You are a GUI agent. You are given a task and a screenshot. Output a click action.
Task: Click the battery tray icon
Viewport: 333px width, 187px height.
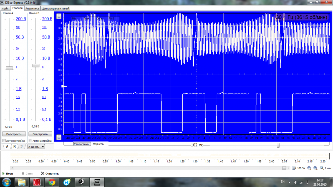[x=307, y=182]
